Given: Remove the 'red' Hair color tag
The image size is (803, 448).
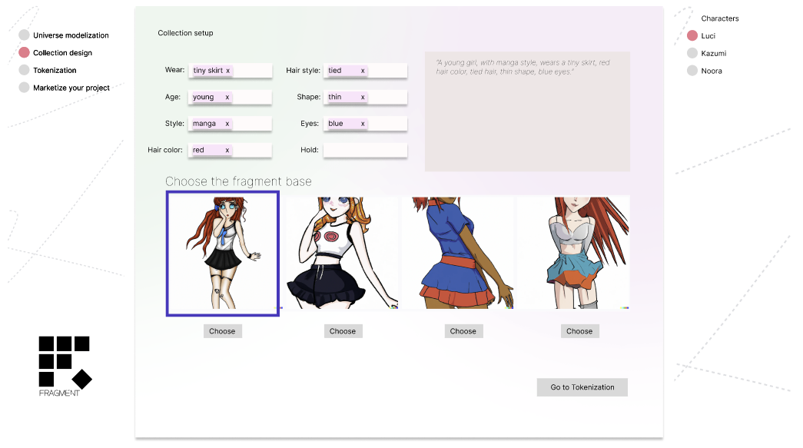Looking at the screenshot, I should 227,150.
